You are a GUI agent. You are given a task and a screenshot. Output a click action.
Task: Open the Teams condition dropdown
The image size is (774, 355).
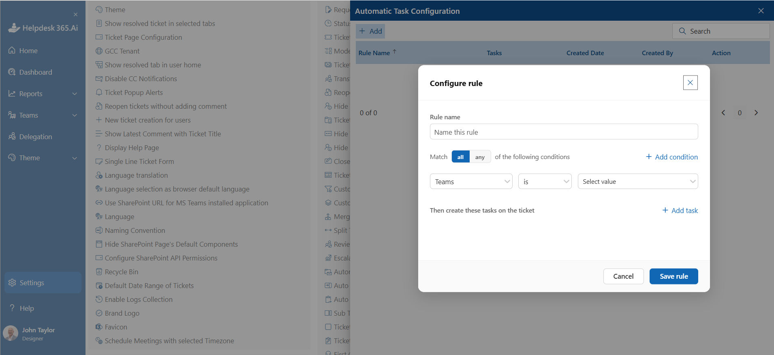coord(471,181)
